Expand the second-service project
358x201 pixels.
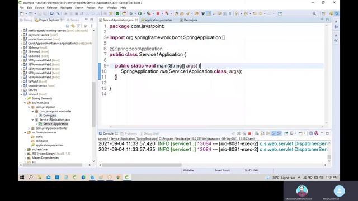21,85
